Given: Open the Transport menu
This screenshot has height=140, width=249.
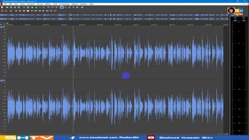Looking at the screenshot, I should click(31, 4).
